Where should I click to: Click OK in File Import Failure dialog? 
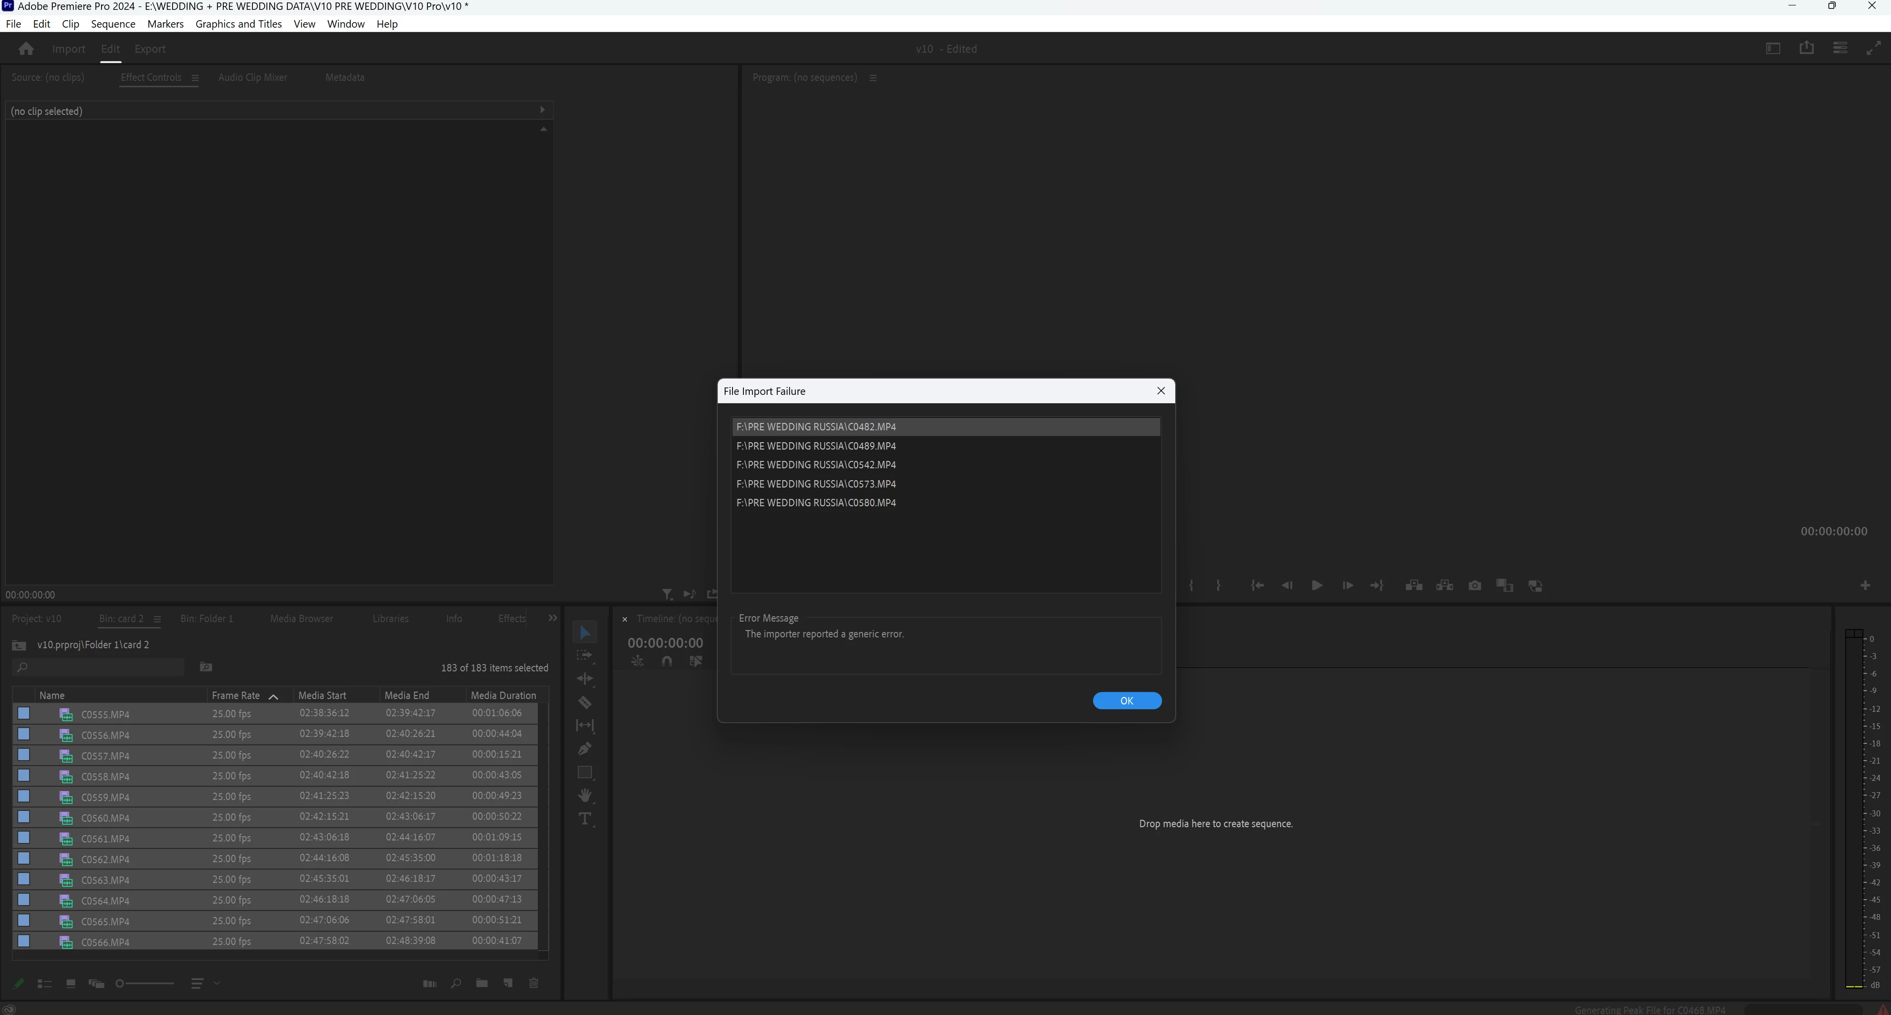(1126, 700)
